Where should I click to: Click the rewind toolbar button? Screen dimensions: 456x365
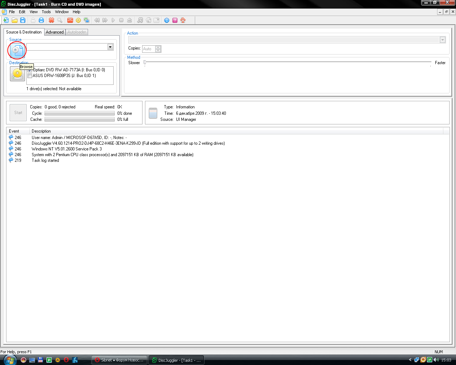coord(97,20)
